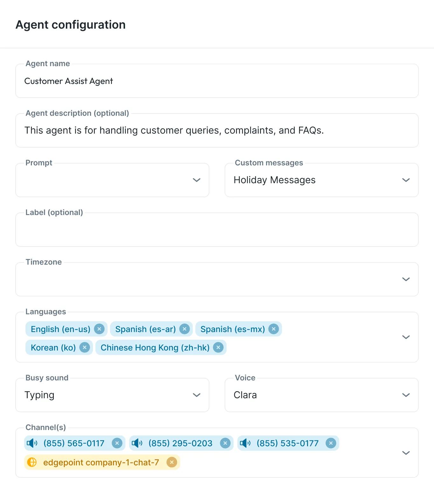Open Busy sound dropdown set to Typing
434x493 pixels.
112,395
